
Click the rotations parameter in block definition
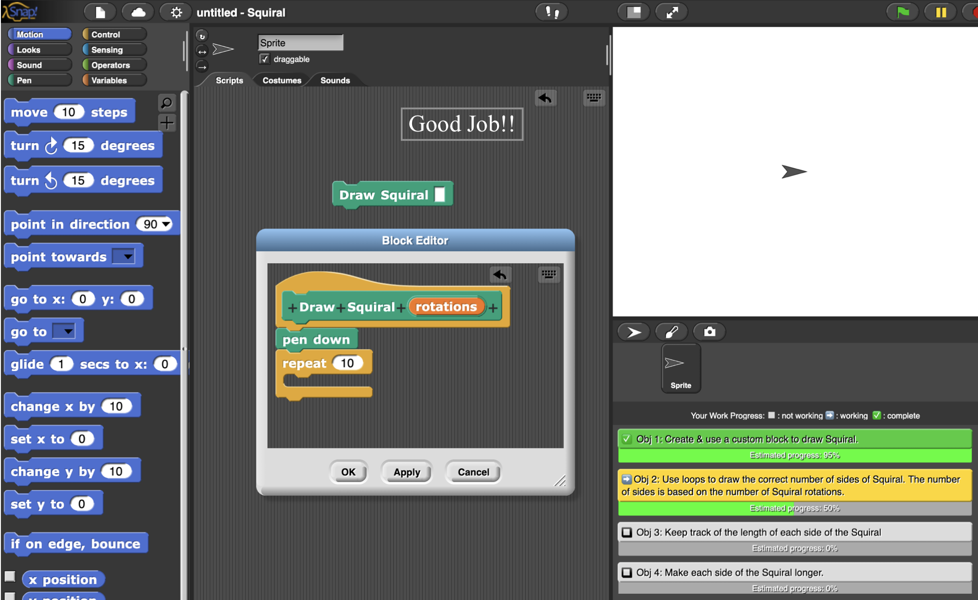tap(446, 306)
